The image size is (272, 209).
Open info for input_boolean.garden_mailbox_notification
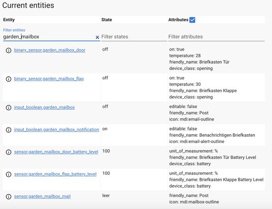[x=8, y=130]
